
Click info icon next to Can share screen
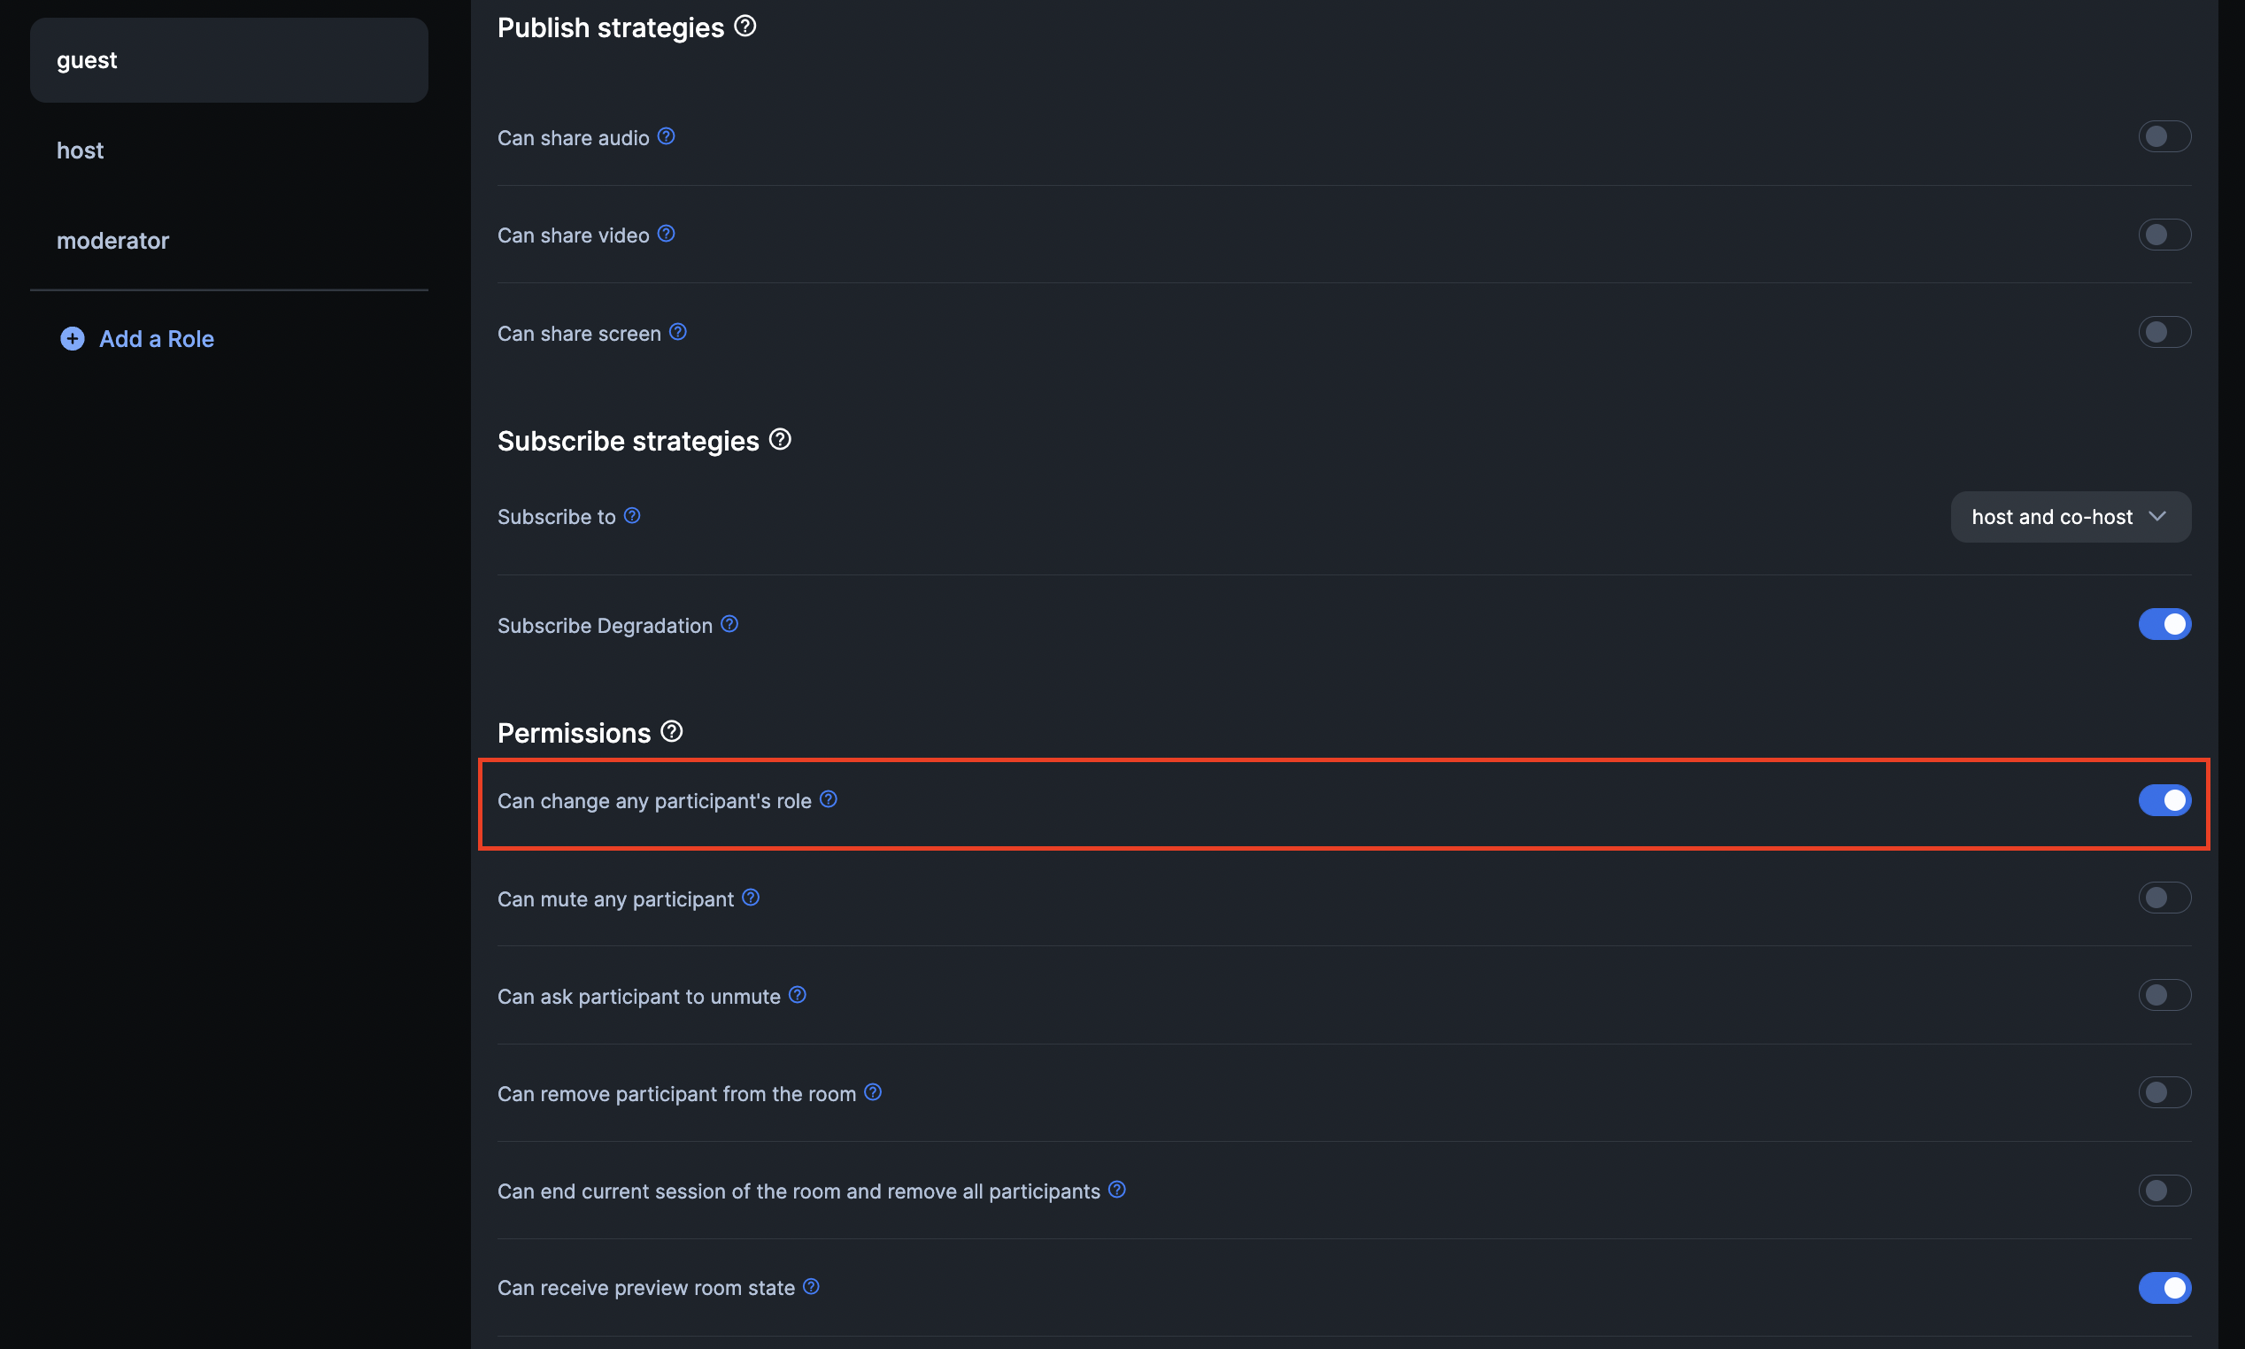click(678, 332)
